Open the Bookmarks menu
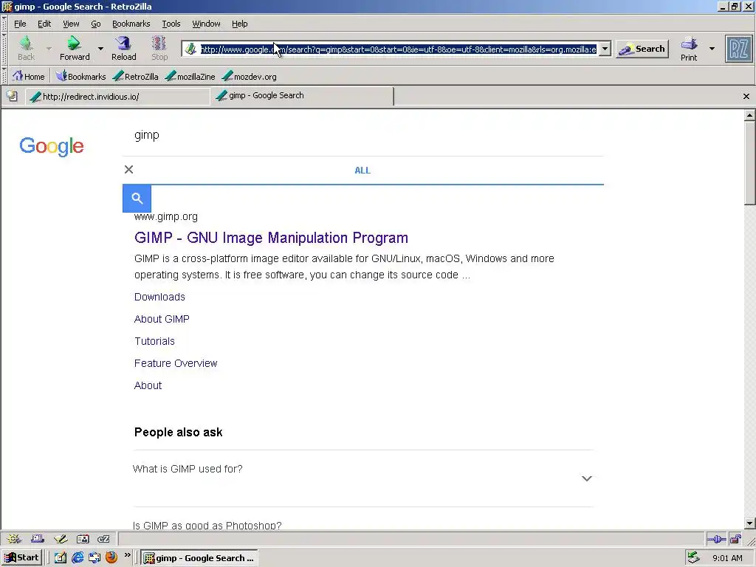The width and height of the screenshot is (756, 567). (x=131, y=24)
